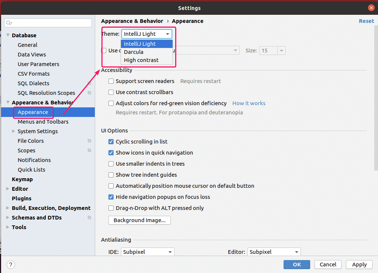Select SQL Resolution Scopes item

[46, 93]
